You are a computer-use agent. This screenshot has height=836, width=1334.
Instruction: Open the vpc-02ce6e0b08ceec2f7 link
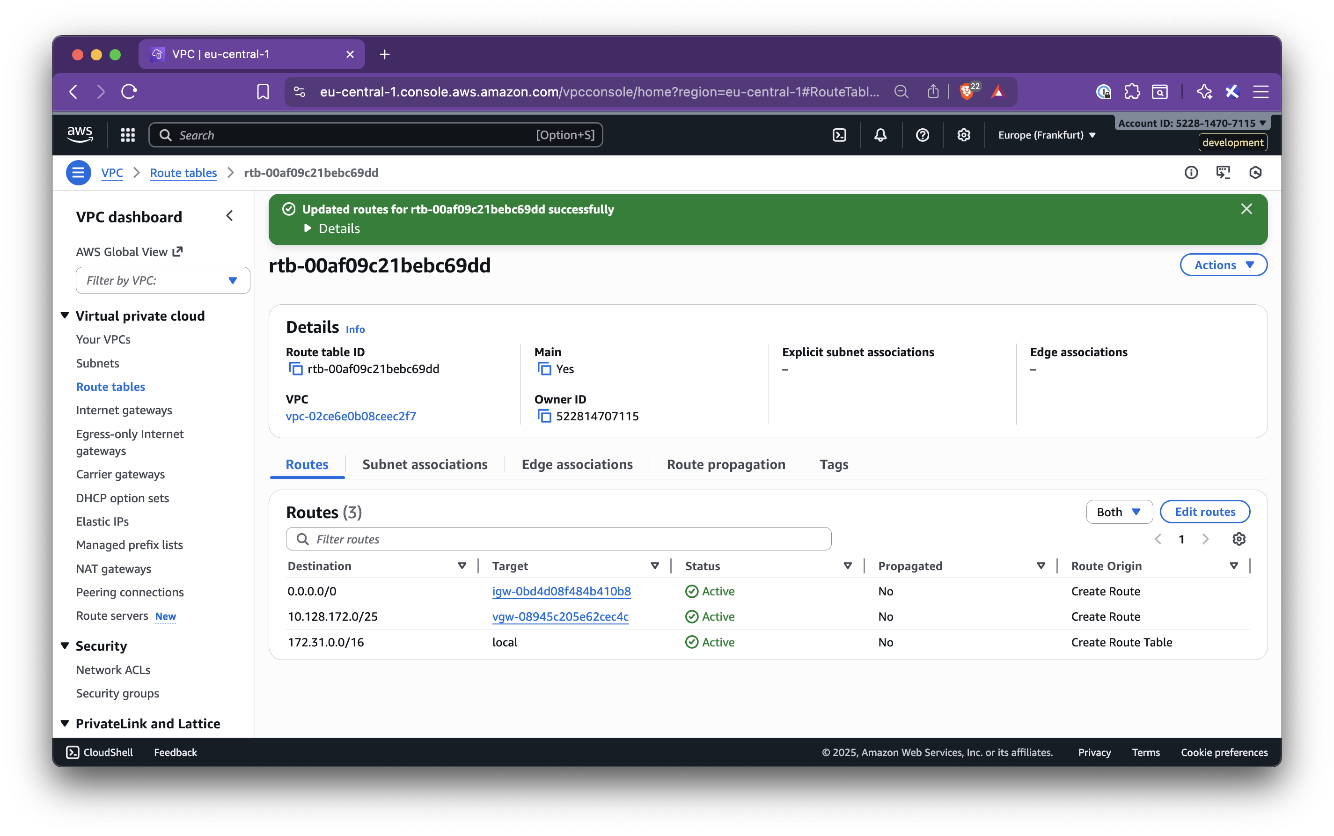click(351, 416)
